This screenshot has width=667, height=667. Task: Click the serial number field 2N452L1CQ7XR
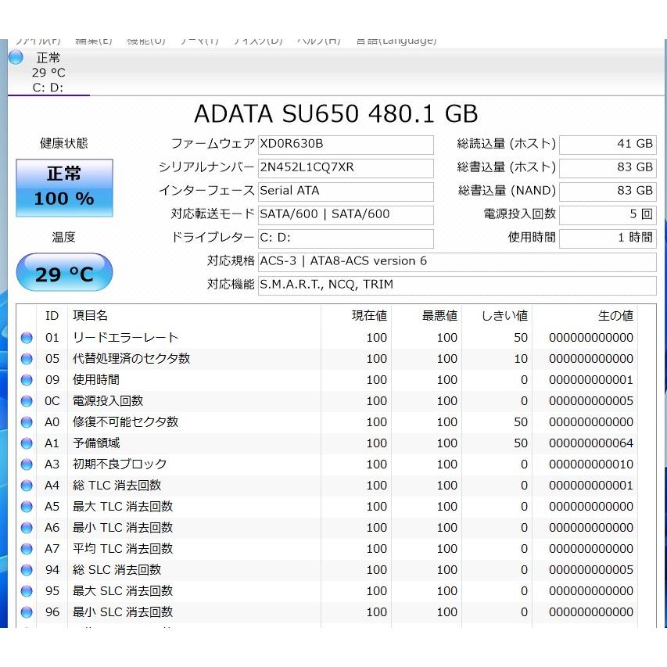[x=346, y=167]
